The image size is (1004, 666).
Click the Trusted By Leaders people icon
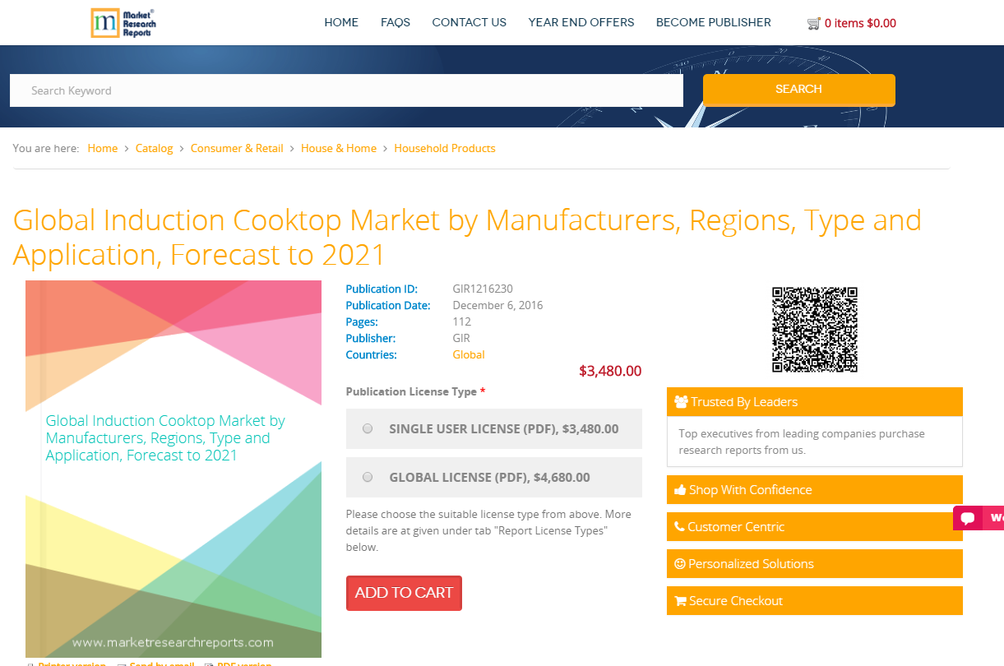pos(681,402)
